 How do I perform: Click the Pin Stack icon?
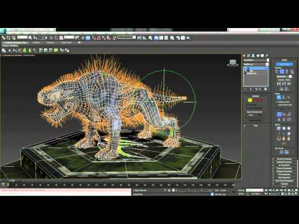click(245, 89)
